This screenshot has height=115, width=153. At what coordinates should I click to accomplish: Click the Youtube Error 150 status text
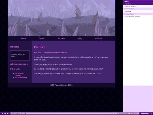tap(17, 113)
